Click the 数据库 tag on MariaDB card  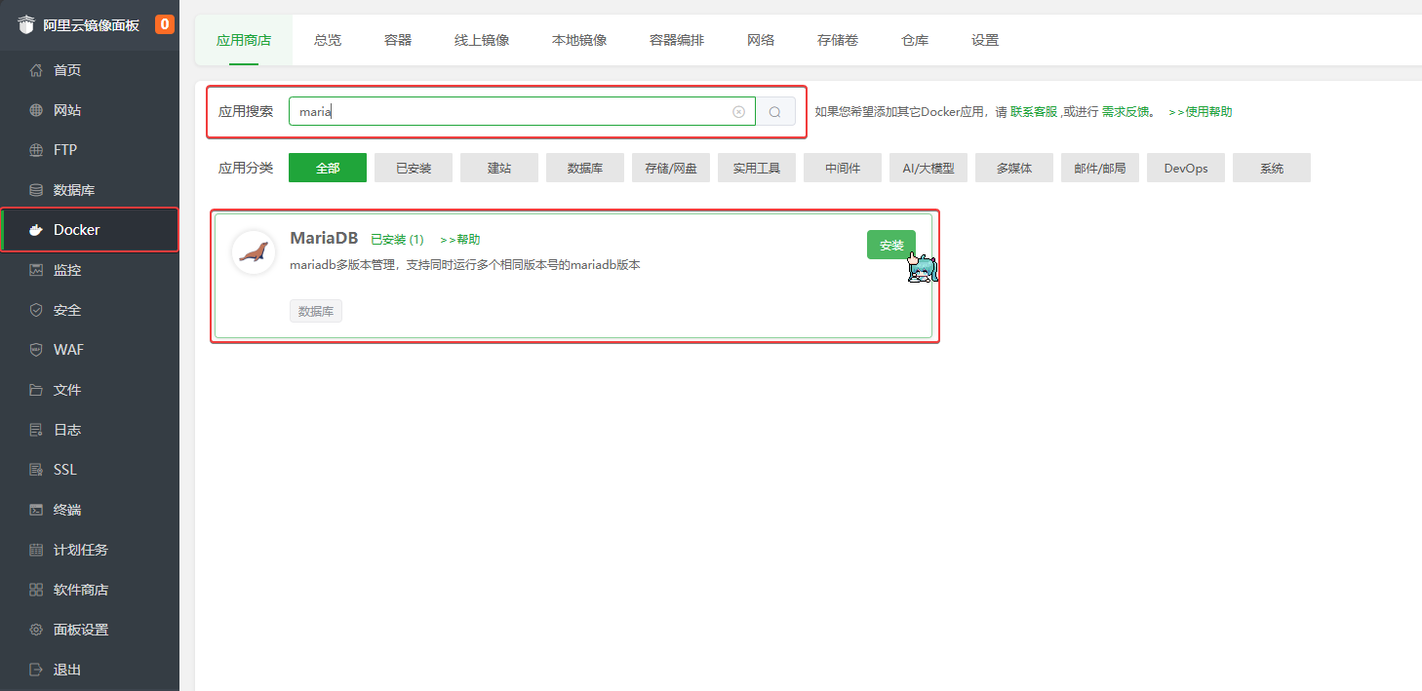pyautogui.click(x=316, y=311)
